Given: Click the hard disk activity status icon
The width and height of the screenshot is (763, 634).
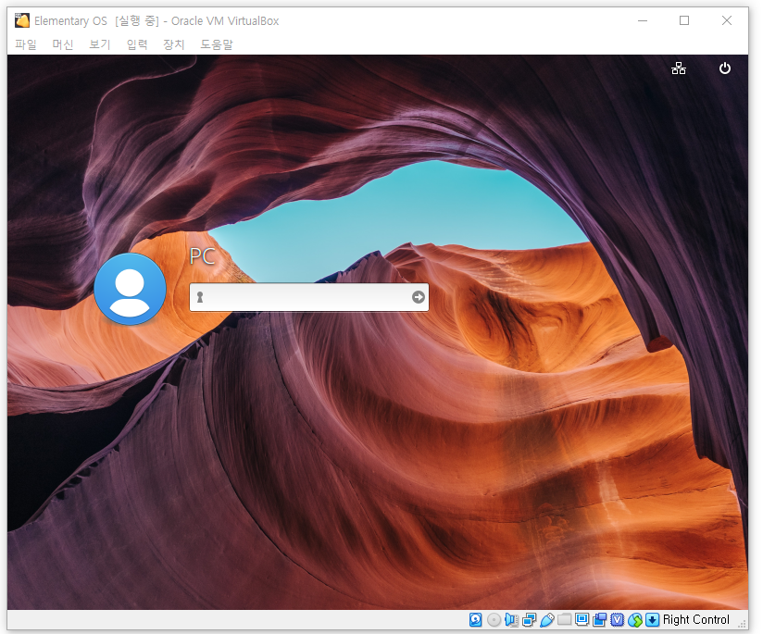Looking at the screenshot, I should point(475,619).
